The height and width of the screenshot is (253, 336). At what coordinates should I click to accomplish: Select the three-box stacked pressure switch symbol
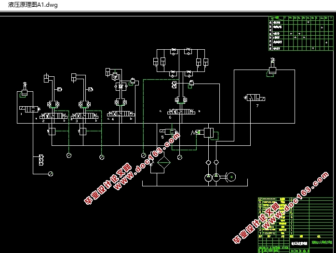tap(41, 160)
